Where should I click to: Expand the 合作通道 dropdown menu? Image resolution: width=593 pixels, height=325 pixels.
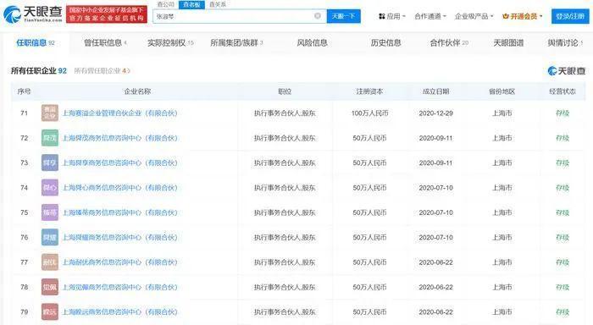coord(430,16)
